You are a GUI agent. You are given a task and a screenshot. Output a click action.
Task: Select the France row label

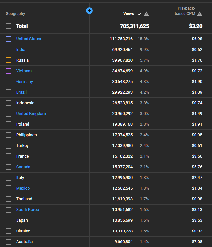pos(23,156)
